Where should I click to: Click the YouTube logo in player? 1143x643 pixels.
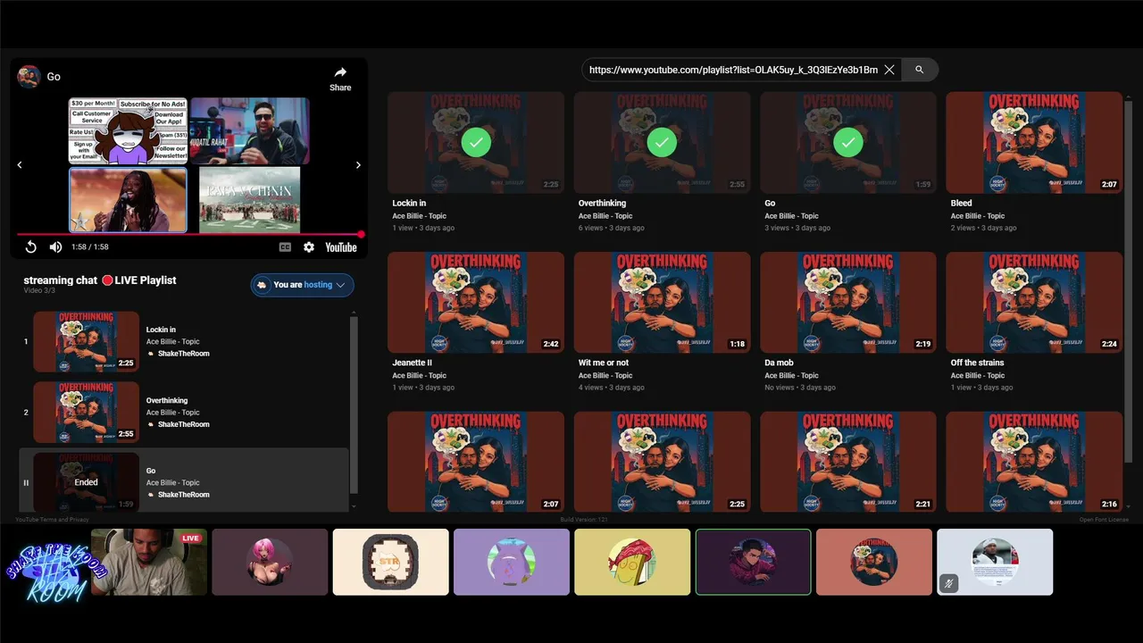coord(341,247)
